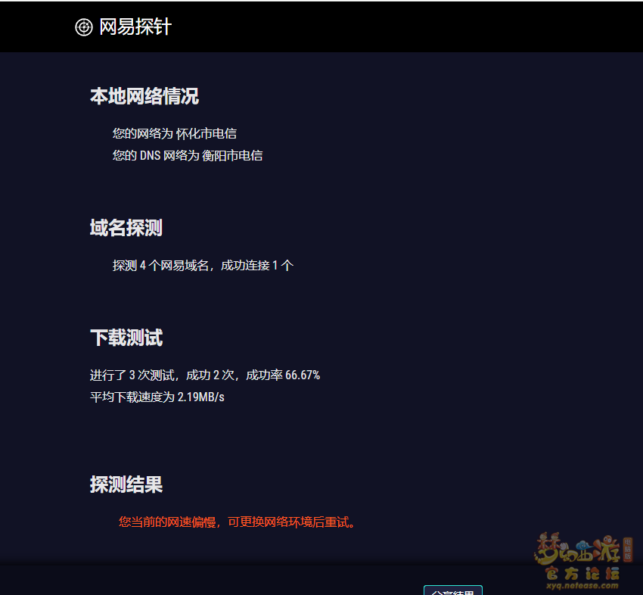Screen dimensions: 643x595
Task: Click the 进行了 3 次测试 text
Action: (x=132, y=375)
